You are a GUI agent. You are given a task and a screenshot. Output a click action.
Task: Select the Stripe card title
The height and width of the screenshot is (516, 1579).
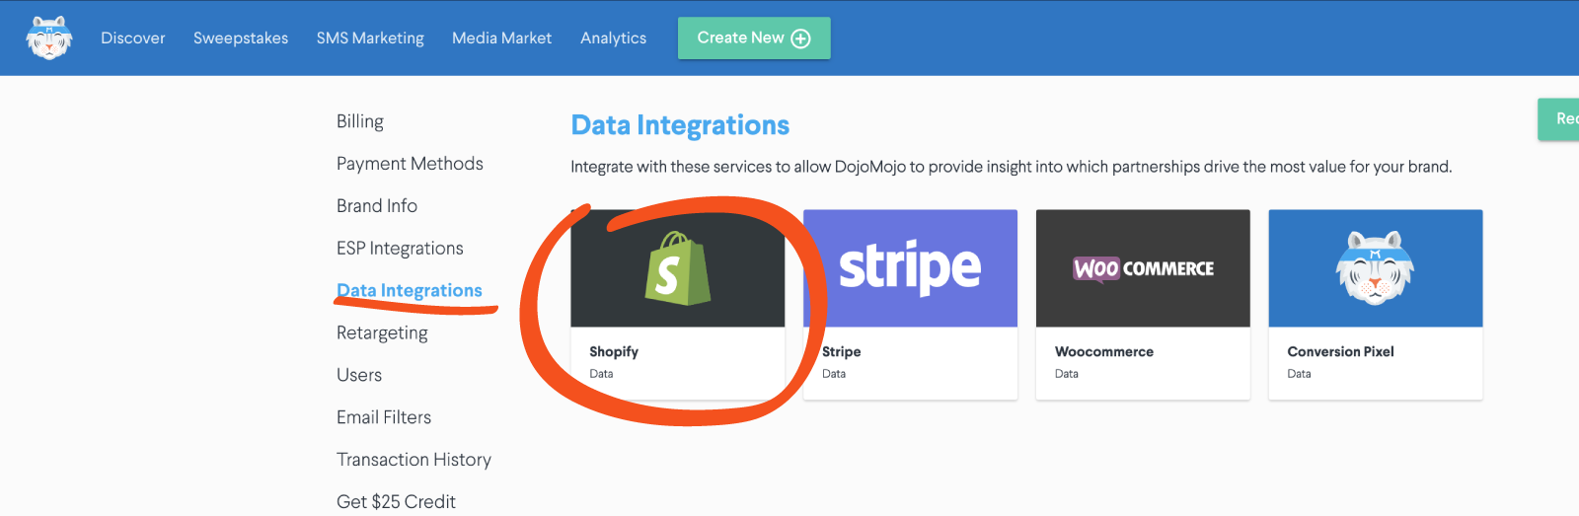tap(842, 351)
